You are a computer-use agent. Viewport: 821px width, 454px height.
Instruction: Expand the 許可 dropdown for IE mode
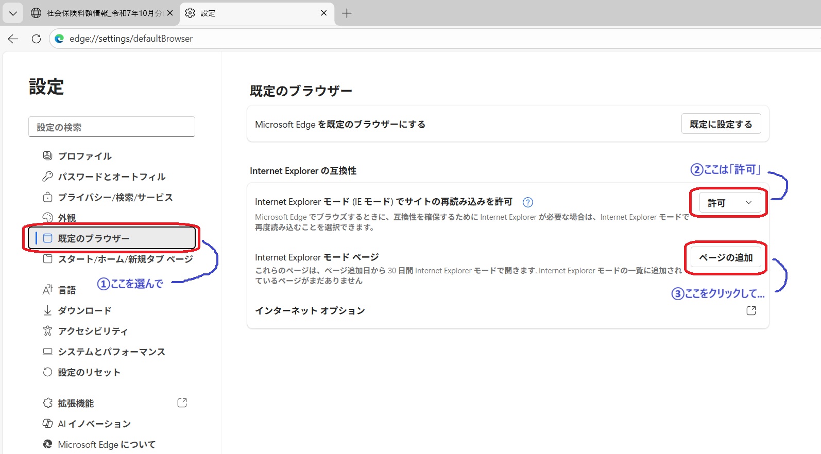pyautogui.click(x=729, y=203)
